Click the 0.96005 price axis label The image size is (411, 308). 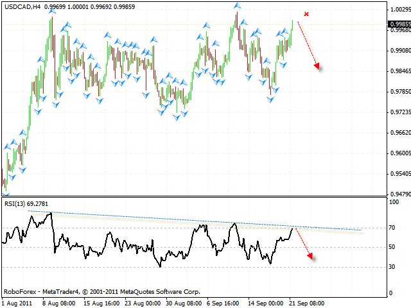click(x=401, y=153)
